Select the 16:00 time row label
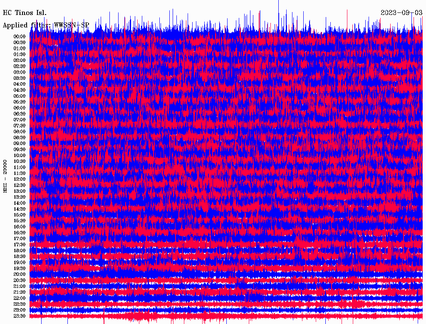Viewport: 426px width, 324px height. [20, 227]
